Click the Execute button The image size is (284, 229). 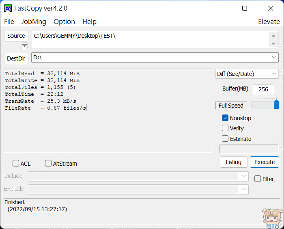tap(265, 162)
